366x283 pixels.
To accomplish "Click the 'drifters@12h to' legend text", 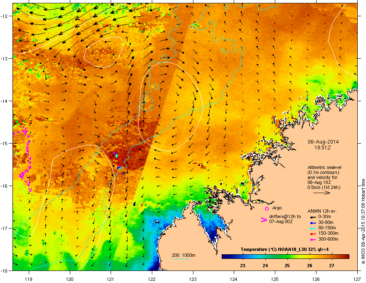I will pos(285,216).
